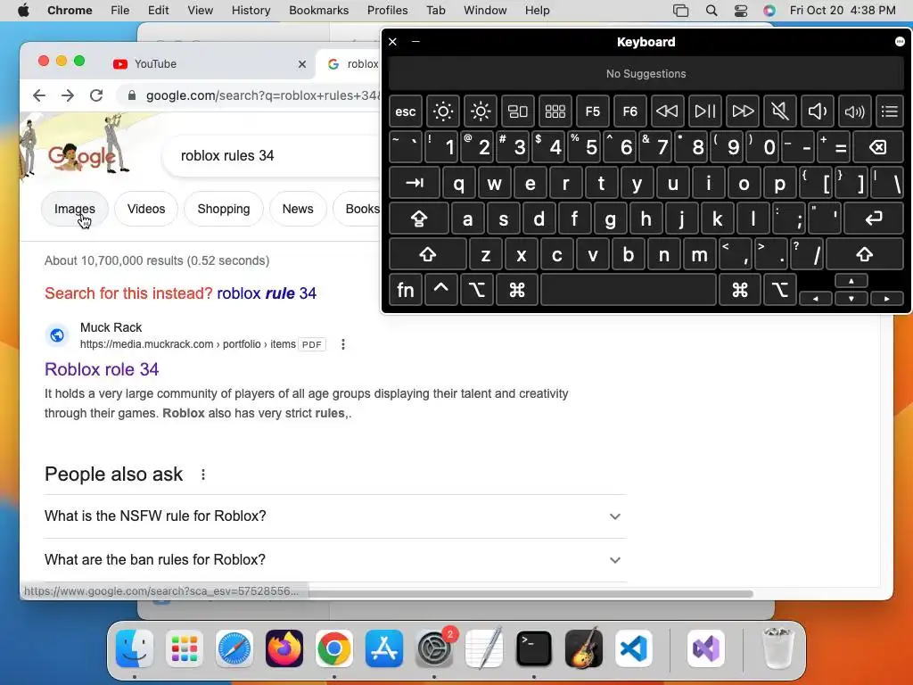Click the return key on the keyboard
This screenshot has height=685, width=913.
point(874,219)
